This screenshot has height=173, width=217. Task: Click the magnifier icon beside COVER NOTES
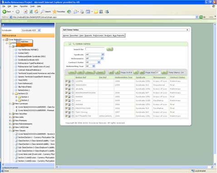coord(74,44)
